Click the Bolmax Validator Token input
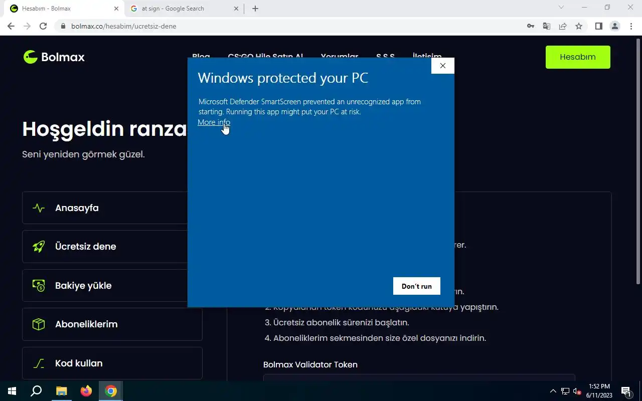 coord(419,377)
